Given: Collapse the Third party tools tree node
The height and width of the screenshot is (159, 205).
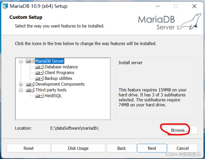Looking at the screenshot, I should coord(21,90).
